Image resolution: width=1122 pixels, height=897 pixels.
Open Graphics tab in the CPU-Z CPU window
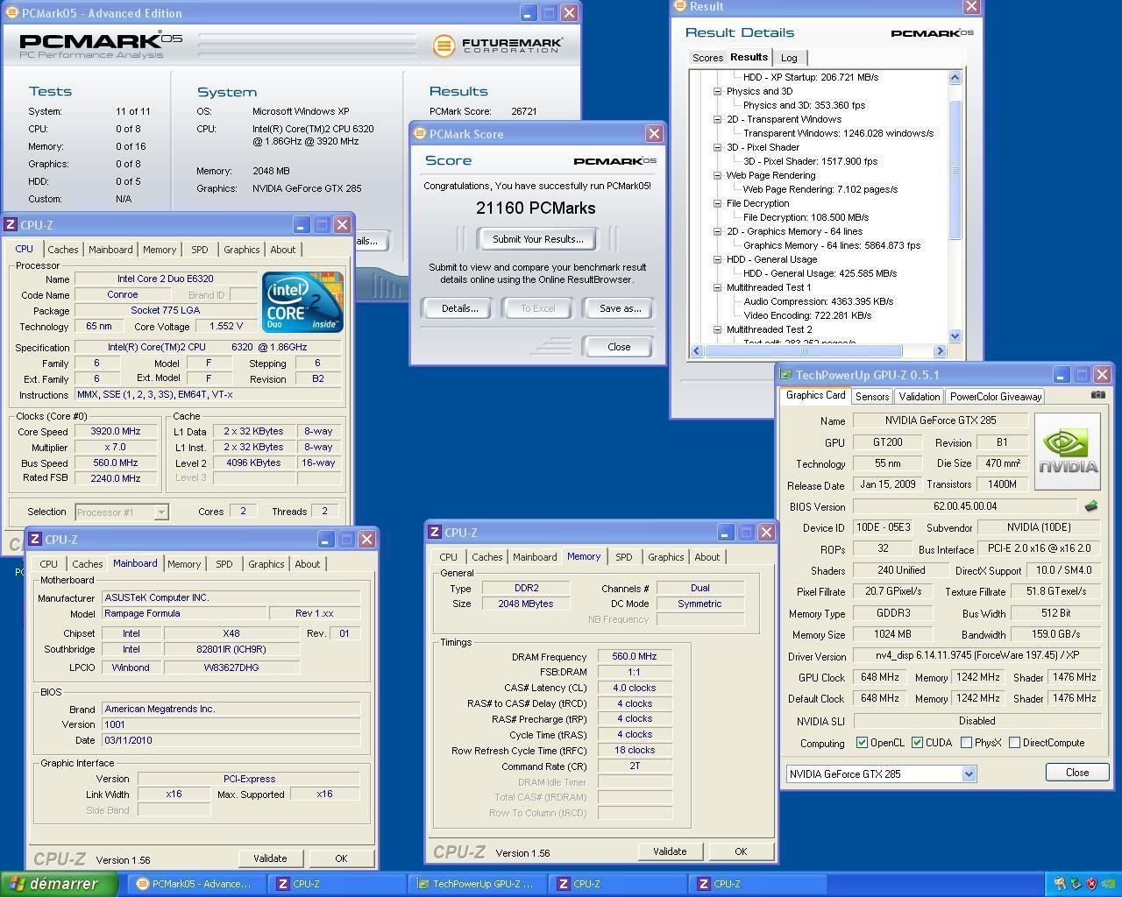click(x=241, y=250)
